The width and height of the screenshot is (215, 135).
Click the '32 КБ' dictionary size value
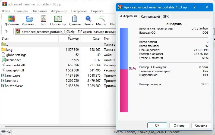205,84
